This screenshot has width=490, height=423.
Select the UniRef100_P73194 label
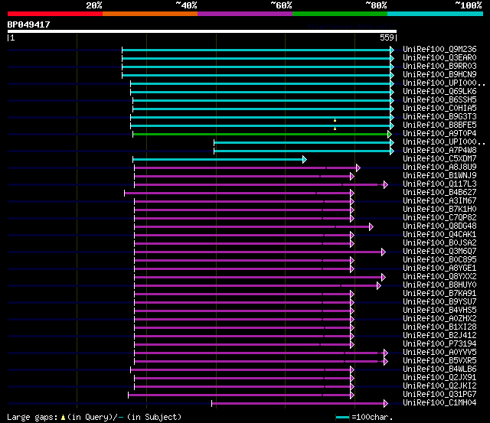439,344
